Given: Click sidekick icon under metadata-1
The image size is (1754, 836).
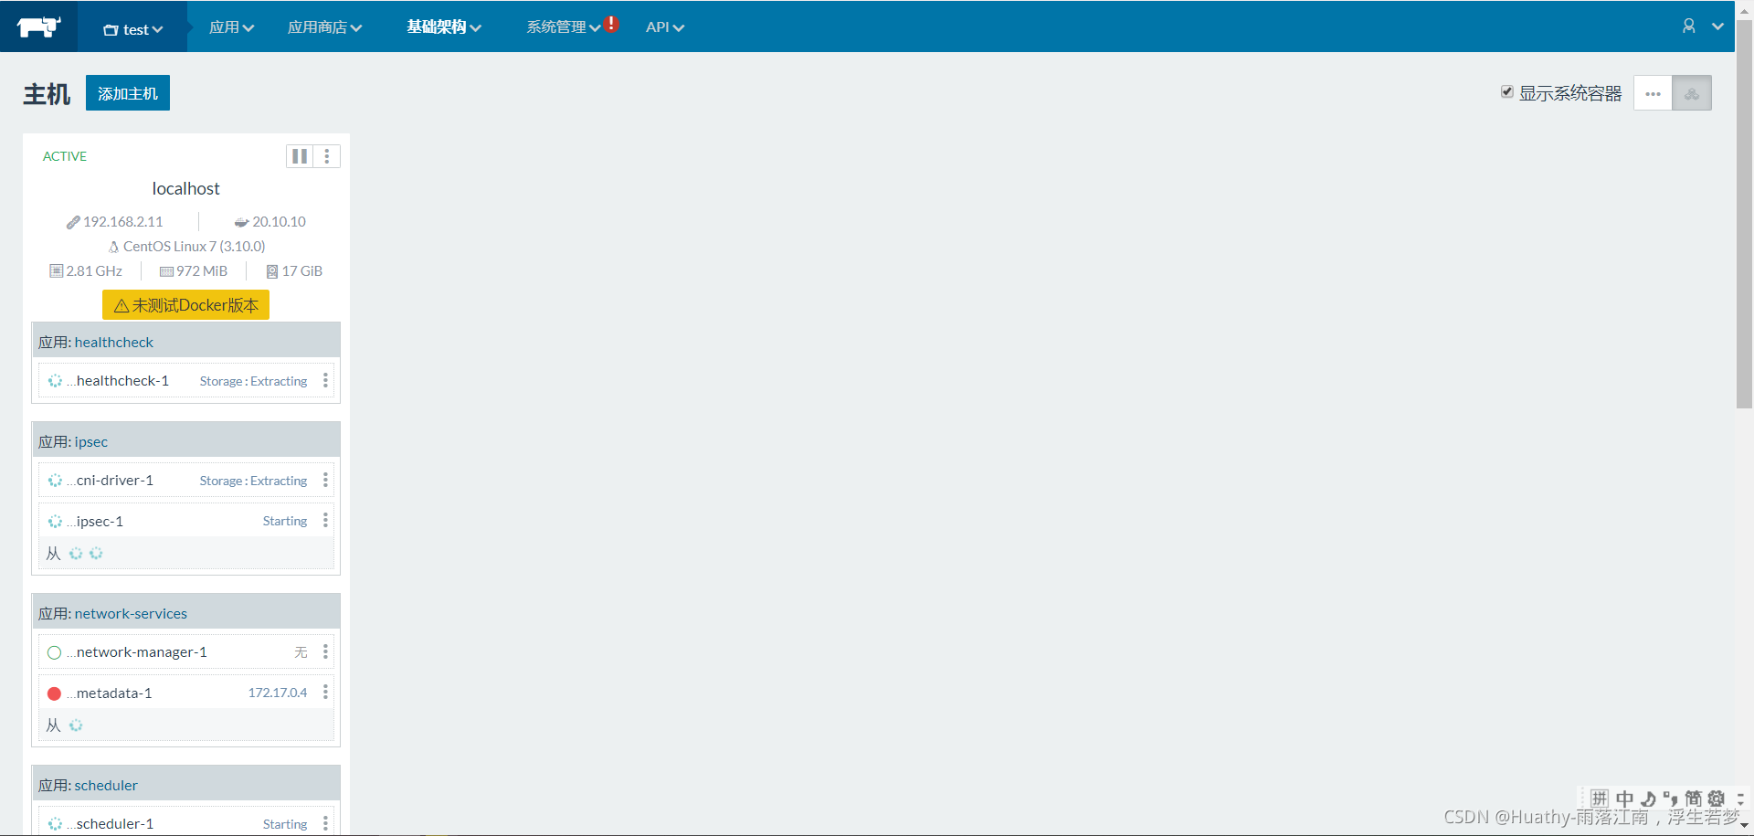Looking at the screenshot, I should click(76, 725).
